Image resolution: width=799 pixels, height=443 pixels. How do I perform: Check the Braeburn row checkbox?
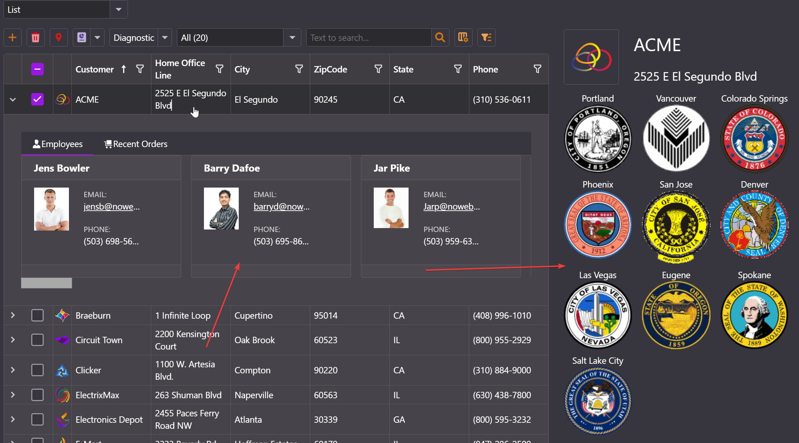pos(37,315)
